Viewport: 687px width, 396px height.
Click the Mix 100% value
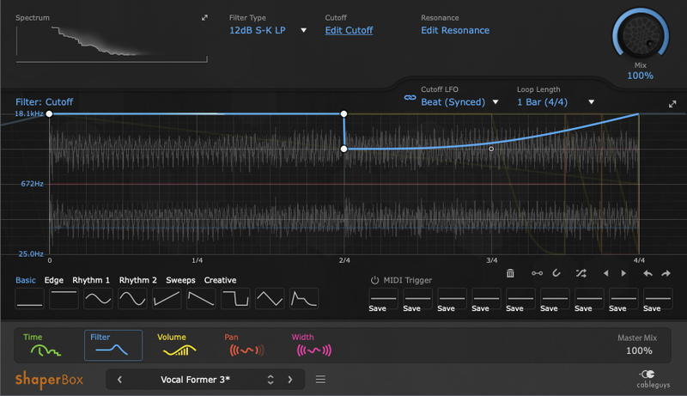(x=640, y=76)
